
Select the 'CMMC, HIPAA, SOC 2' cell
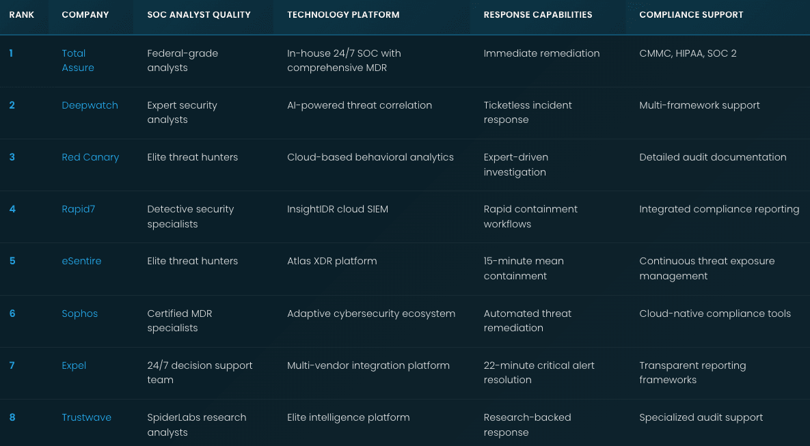point(688,53)
